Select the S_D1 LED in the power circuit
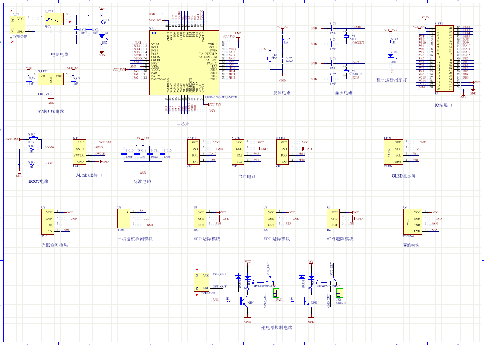The height and width of the screenshot is (345, 484). coord(102,36)
